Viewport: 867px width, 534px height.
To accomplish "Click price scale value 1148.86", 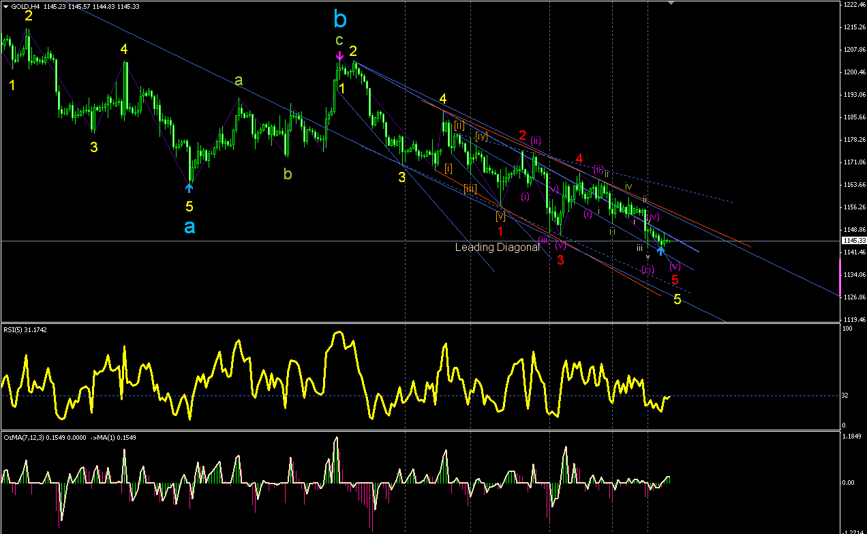I will pyautogui.click(x=854, y=229).
